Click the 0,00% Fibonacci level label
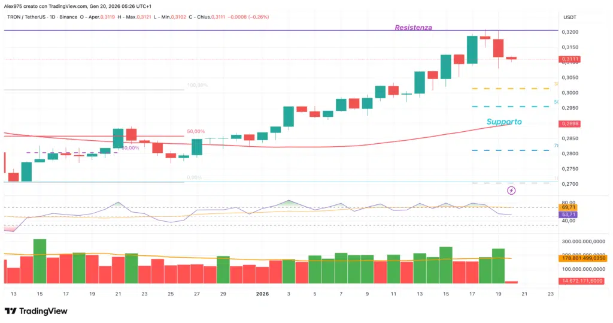This screenshot has height=323, width=613. point(193,177)
